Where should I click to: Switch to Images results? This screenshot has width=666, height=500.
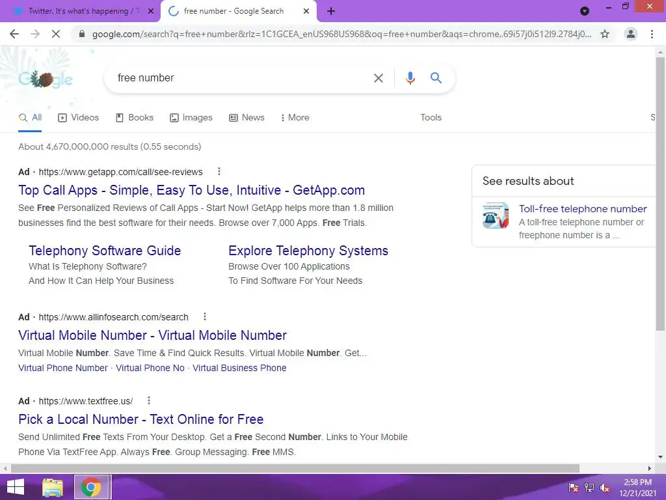pos(191,118)
